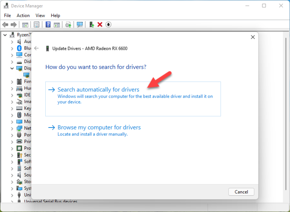The image size is (290, 212).
Task: Select the Audio speaker icon in the tree
Action: (19, 41)
